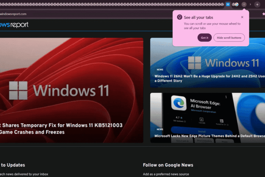
Task: Click the bookmark star in the address bar
Action: (x=263, y=14)
